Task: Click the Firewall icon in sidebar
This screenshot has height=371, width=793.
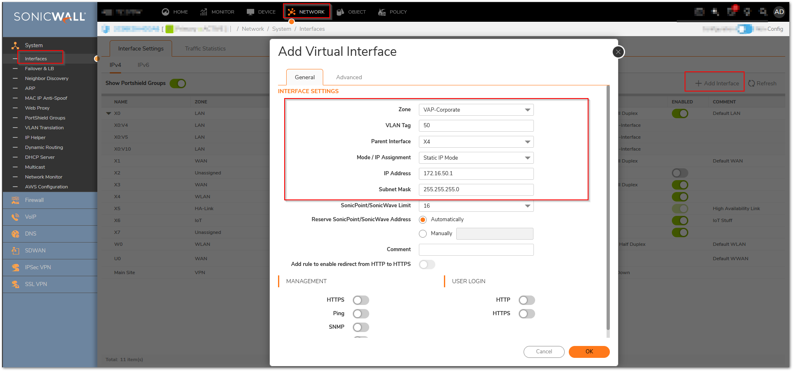Action: tap(15, 200)
